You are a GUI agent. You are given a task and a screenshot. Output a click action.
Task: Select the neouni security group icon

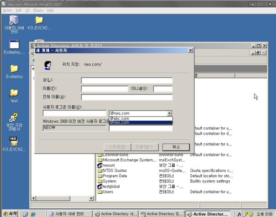[x=100, y=165]
